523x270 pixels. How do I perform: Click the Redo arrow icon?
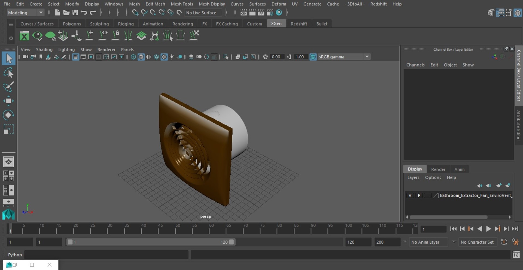93,13
